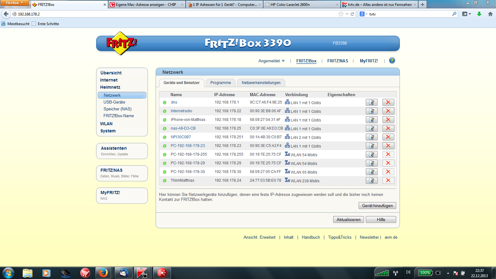Delete the PC-192-168-178-29 entry
Image resolution: width=496 pixels, height=279 pixels.
[x=388, y=163]
